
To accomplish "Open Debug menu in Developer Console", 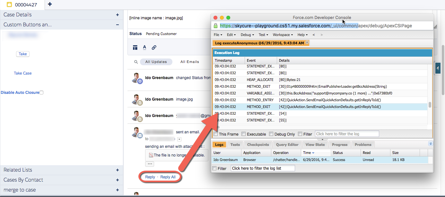I will [x=247, y=35].
